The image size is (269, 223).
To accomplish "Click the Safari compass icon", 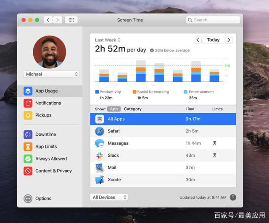I will (100, 131).
